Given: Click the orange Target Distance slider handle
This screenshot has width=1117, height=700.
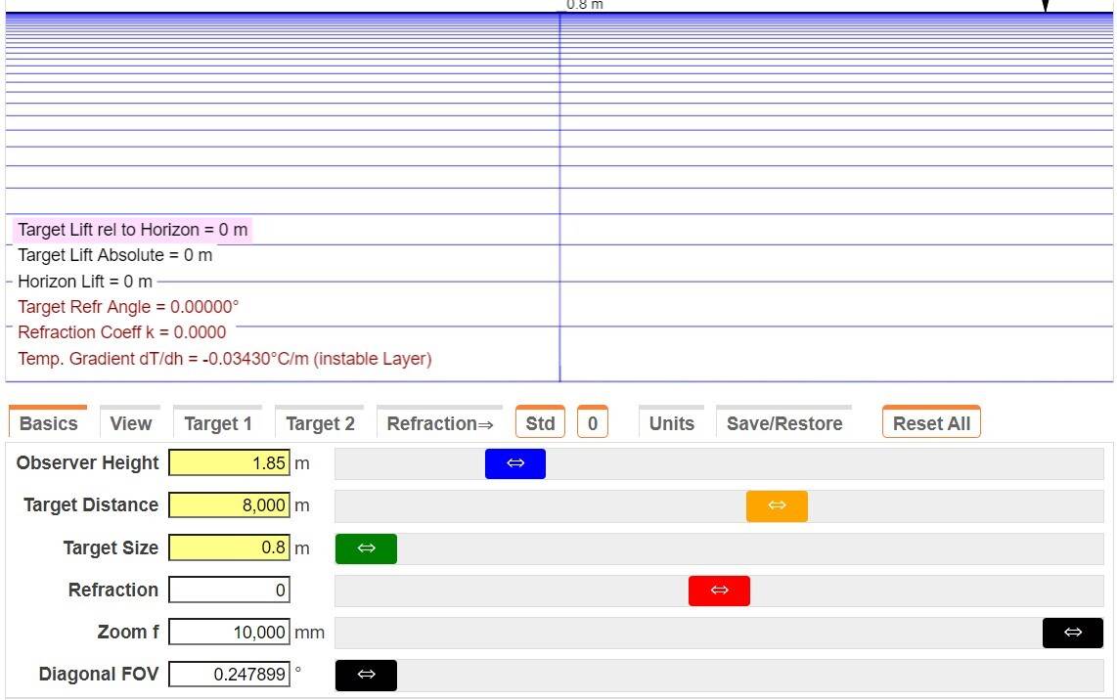Looking at the screenshot, I should click(x=777, y=505).
